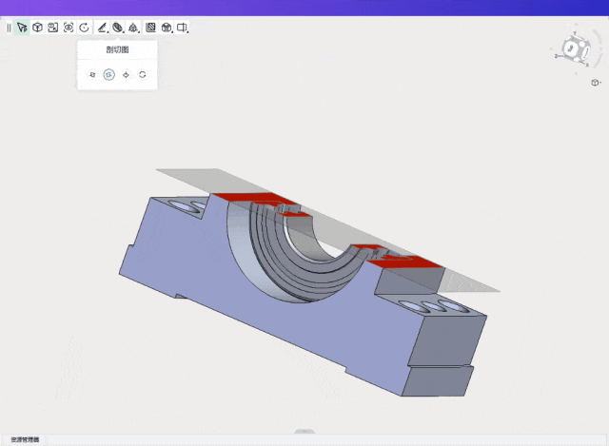Open the measure tool dropdown
Image resolution: width=609 pixels, height=446 pixels.
pyautogui.click(x=102, y=28)
